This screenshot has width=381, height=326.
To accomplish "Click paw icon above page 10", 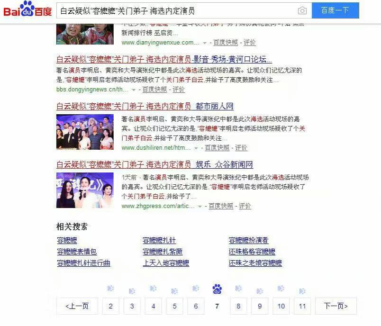I will [281, 289].
